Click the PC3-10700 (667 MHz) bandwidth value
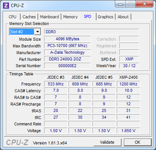156x150 pixels. click(x=67, y=46)
